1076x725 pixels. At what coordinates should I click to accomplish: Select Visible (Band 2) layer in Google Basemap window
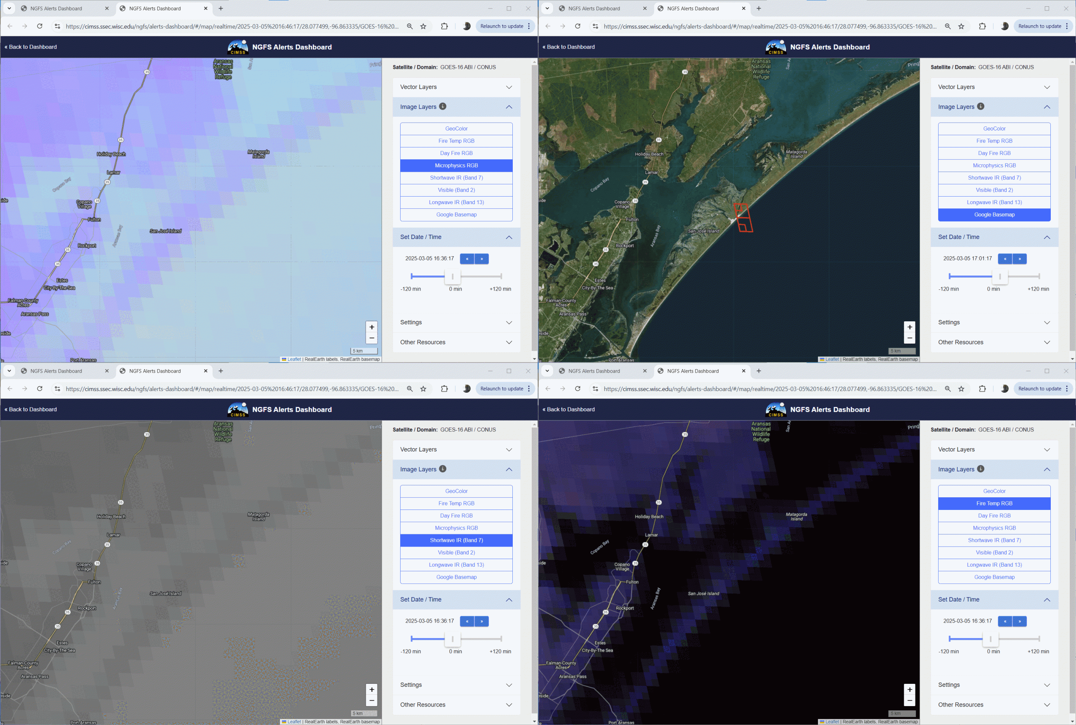point(994,190)
